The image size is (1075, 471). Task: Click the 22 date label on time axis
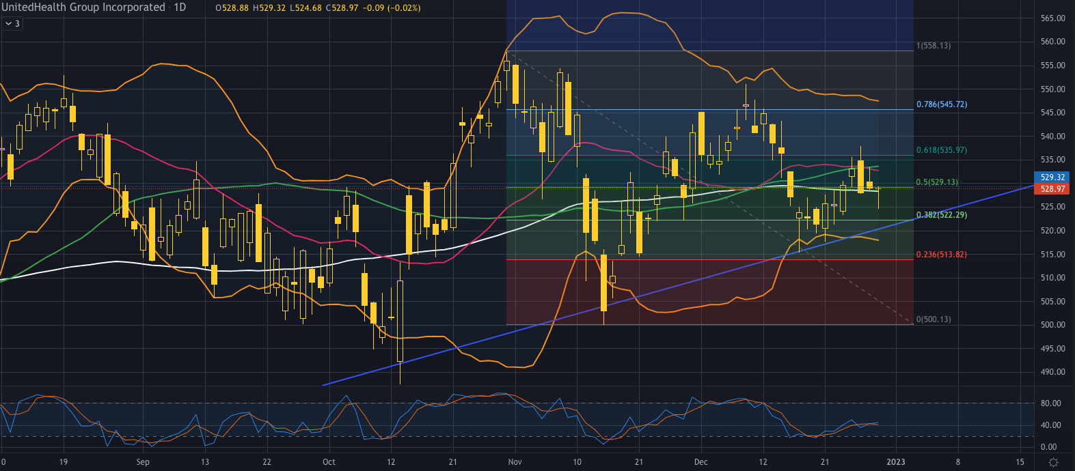point(267,462)
